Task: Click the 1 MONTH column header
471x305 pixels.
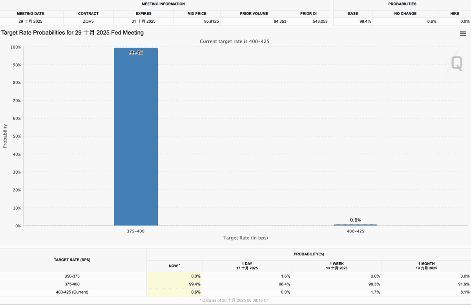Action: (x=426, y=266)
